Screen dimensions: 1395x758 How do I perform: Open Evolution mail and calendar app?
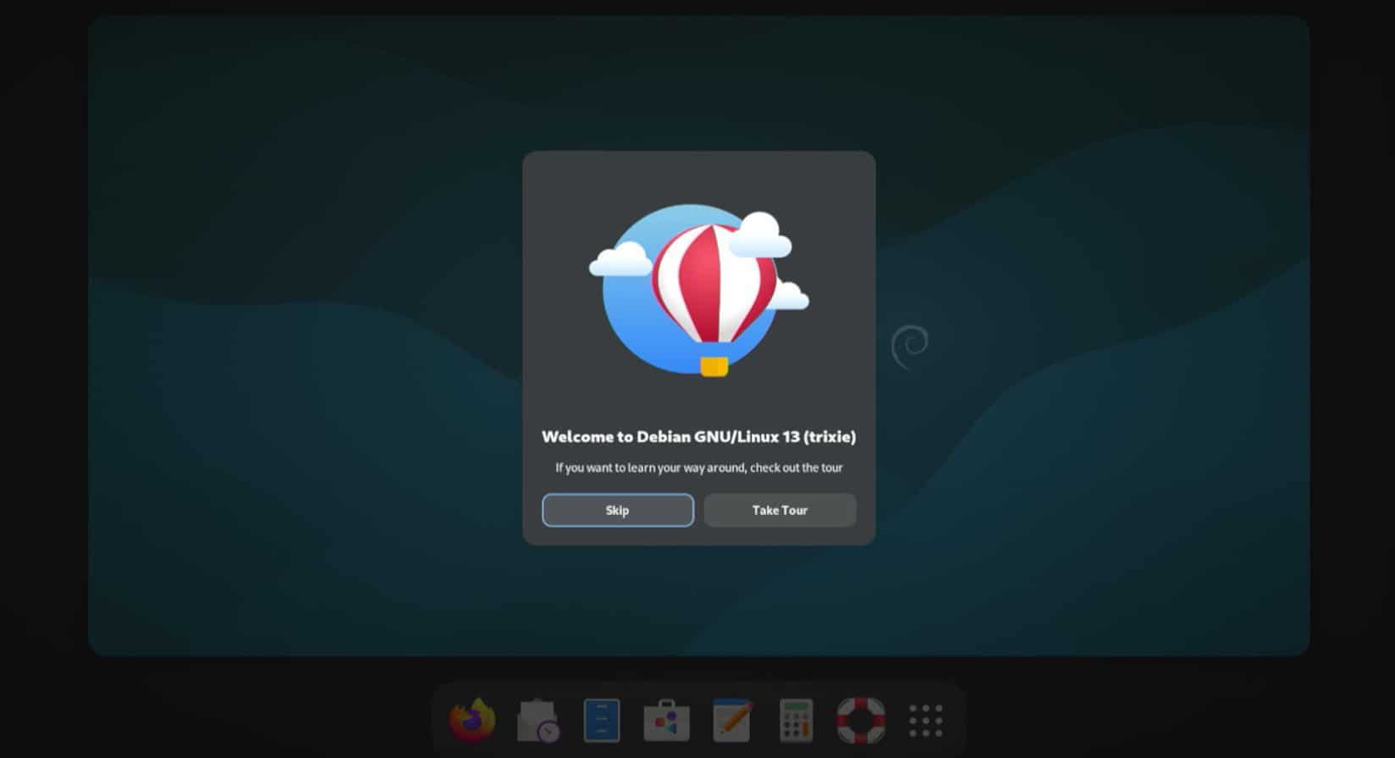pyautogui.click(x=538, y=721)
